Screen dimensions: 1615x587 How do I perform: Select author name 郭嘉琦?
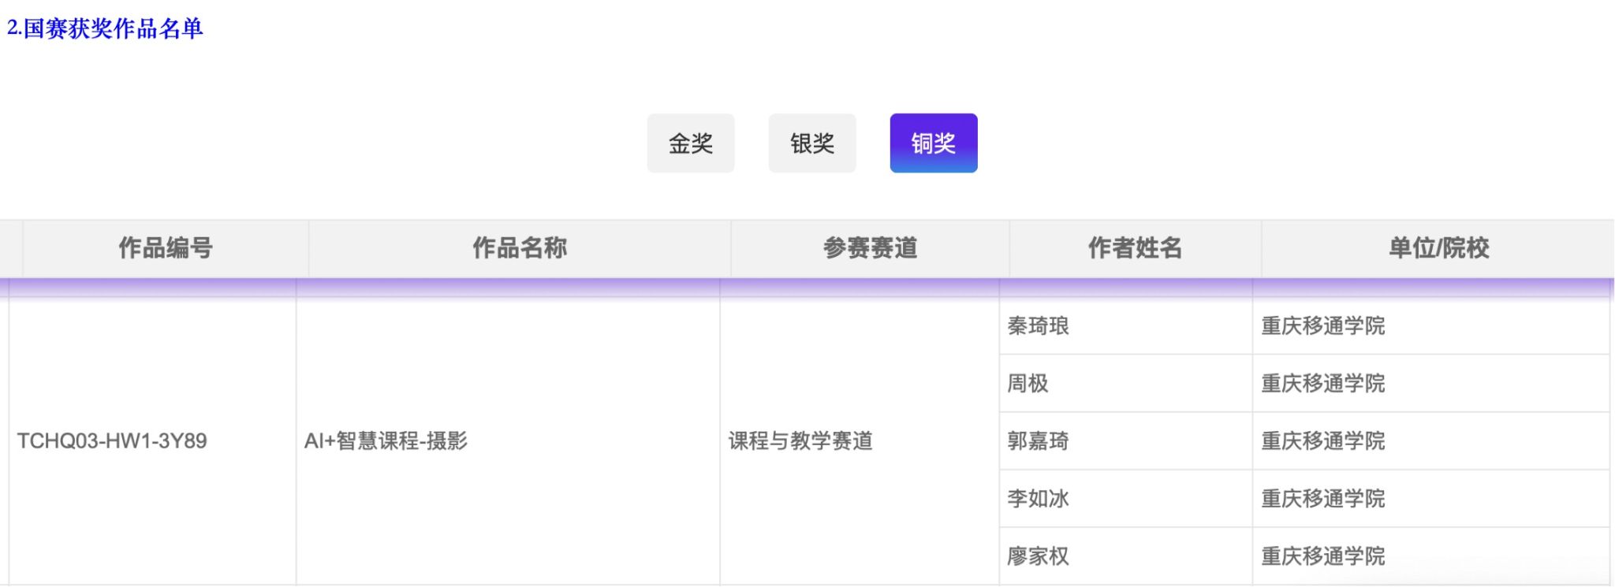(x=1038, y=441)
